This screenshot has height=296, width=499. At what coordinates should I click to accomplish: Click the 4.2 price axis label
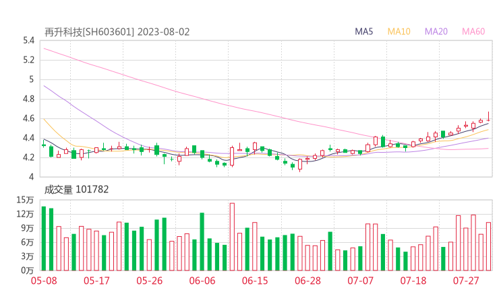[x=28, y=158]
